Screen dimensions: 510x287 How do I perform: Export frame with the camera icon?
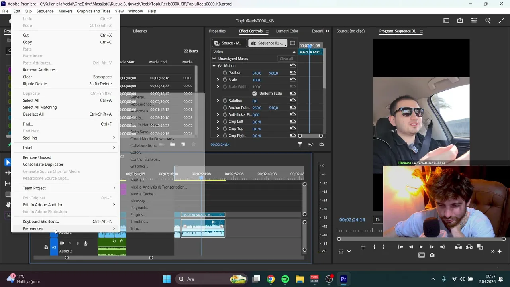432,255
